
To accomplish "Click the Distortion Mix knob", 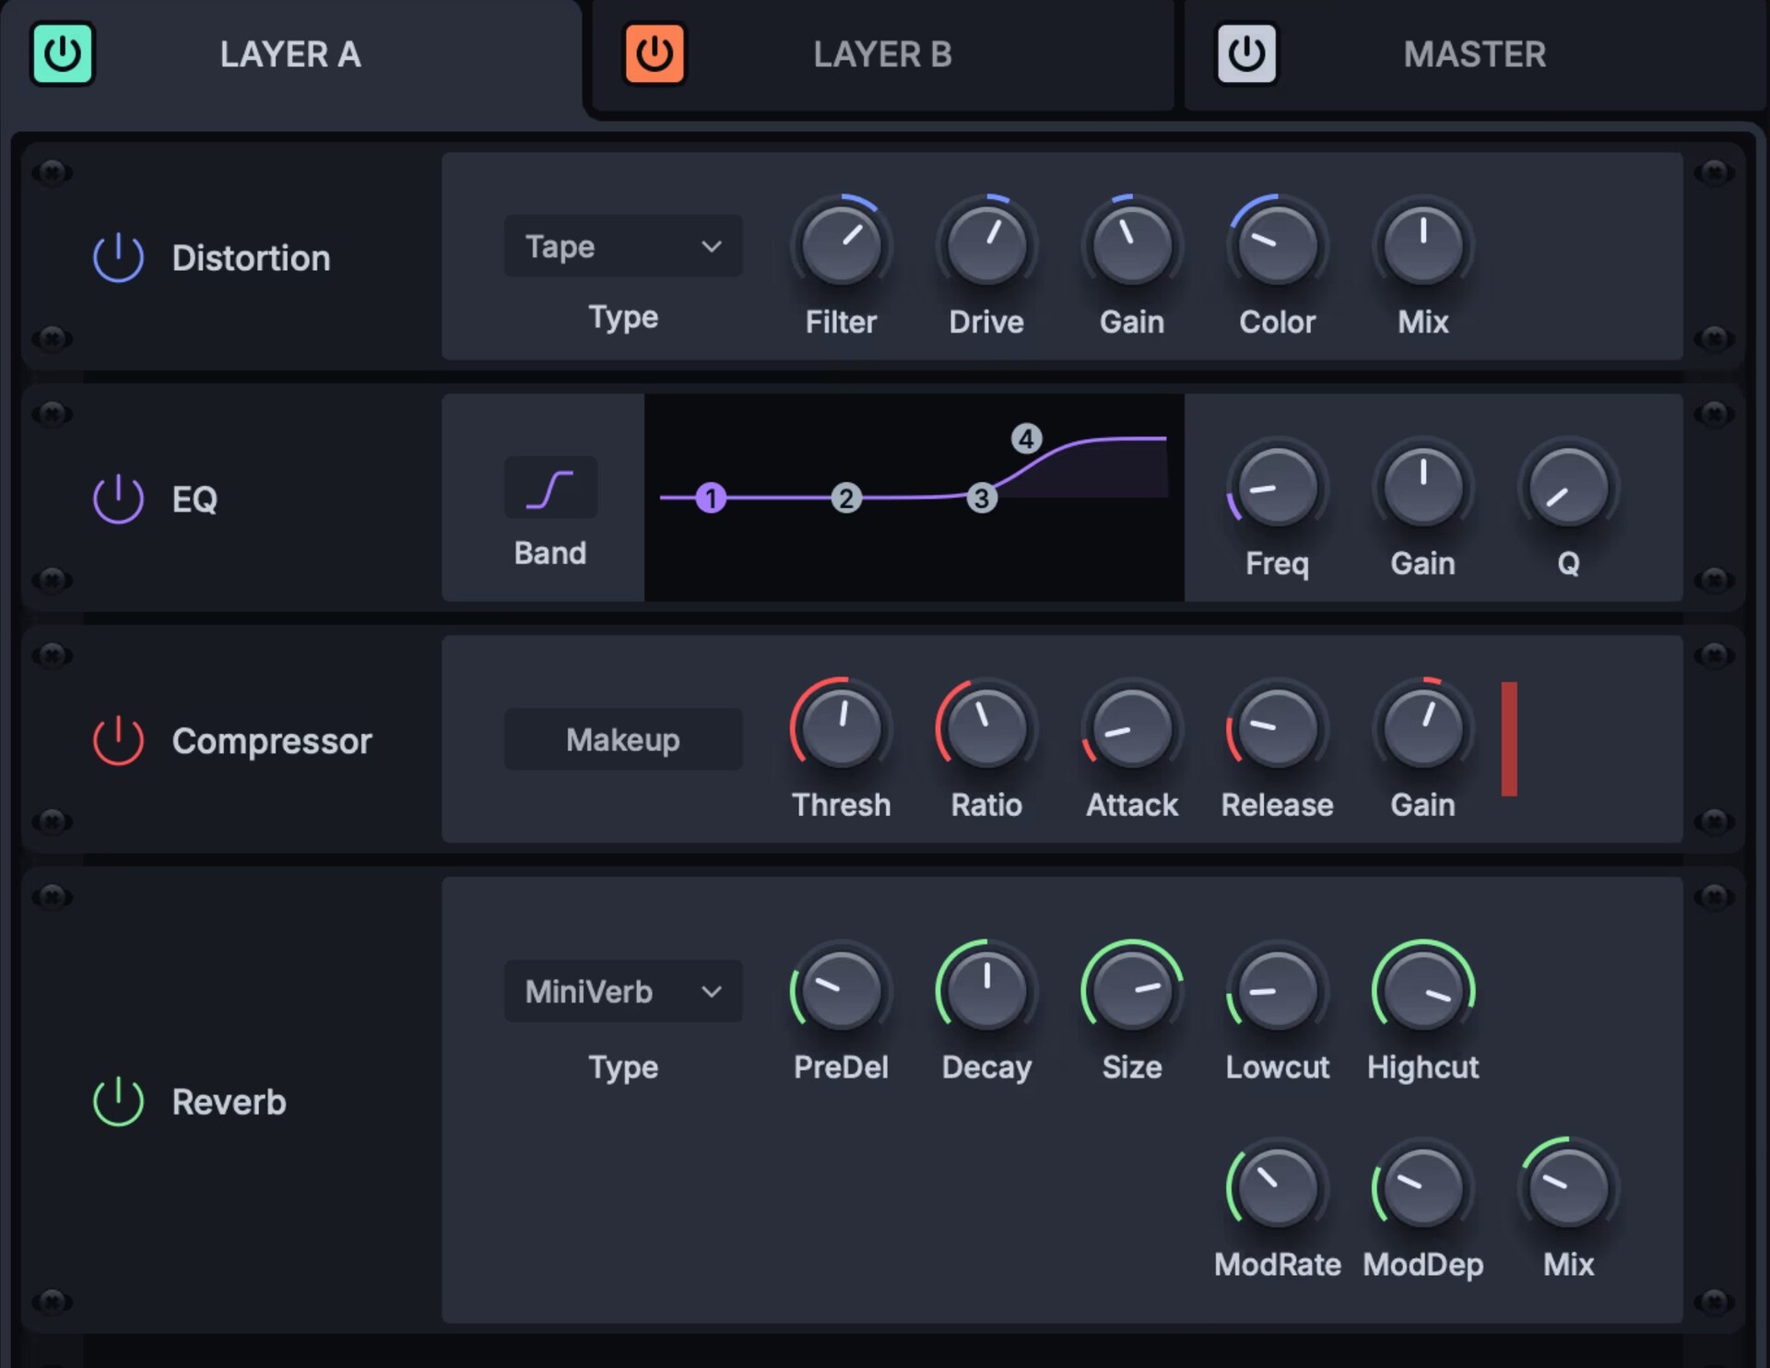I will (x=1423, y=245).
